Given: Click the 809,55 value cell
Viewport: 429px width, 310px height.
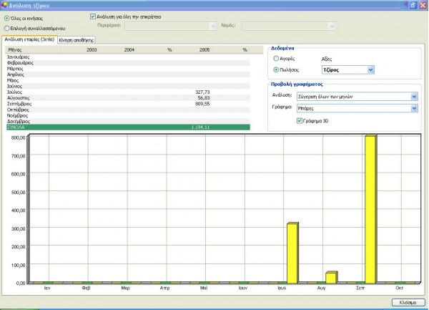Looking at the screenshot, I should (x=202, y=104).
